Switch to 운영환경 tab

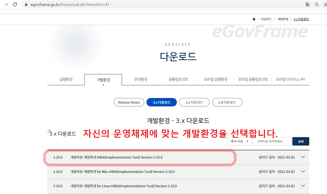(x=141, y=79)
